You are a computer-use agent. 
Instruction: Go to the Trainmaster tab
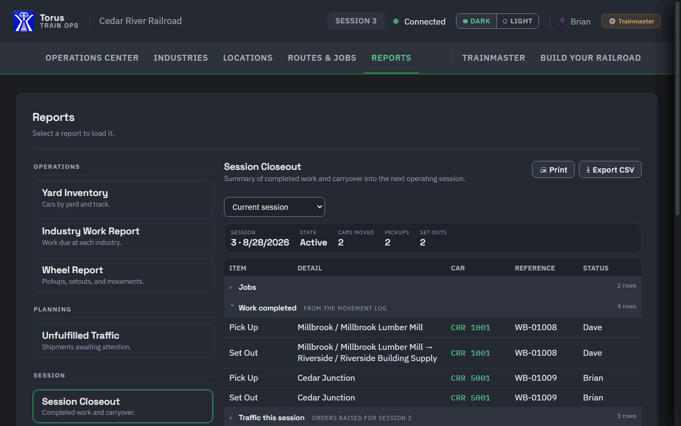point(494,58)
